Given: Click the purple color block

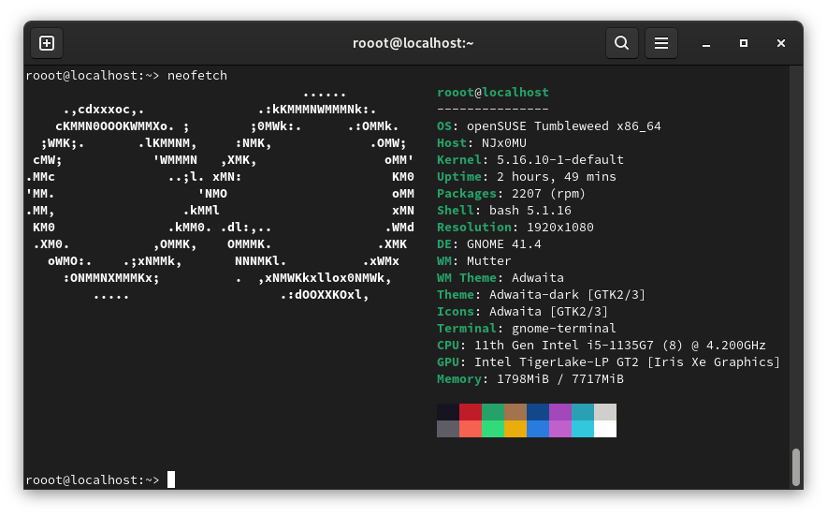Looking at the screenshot, I should 560,412.
